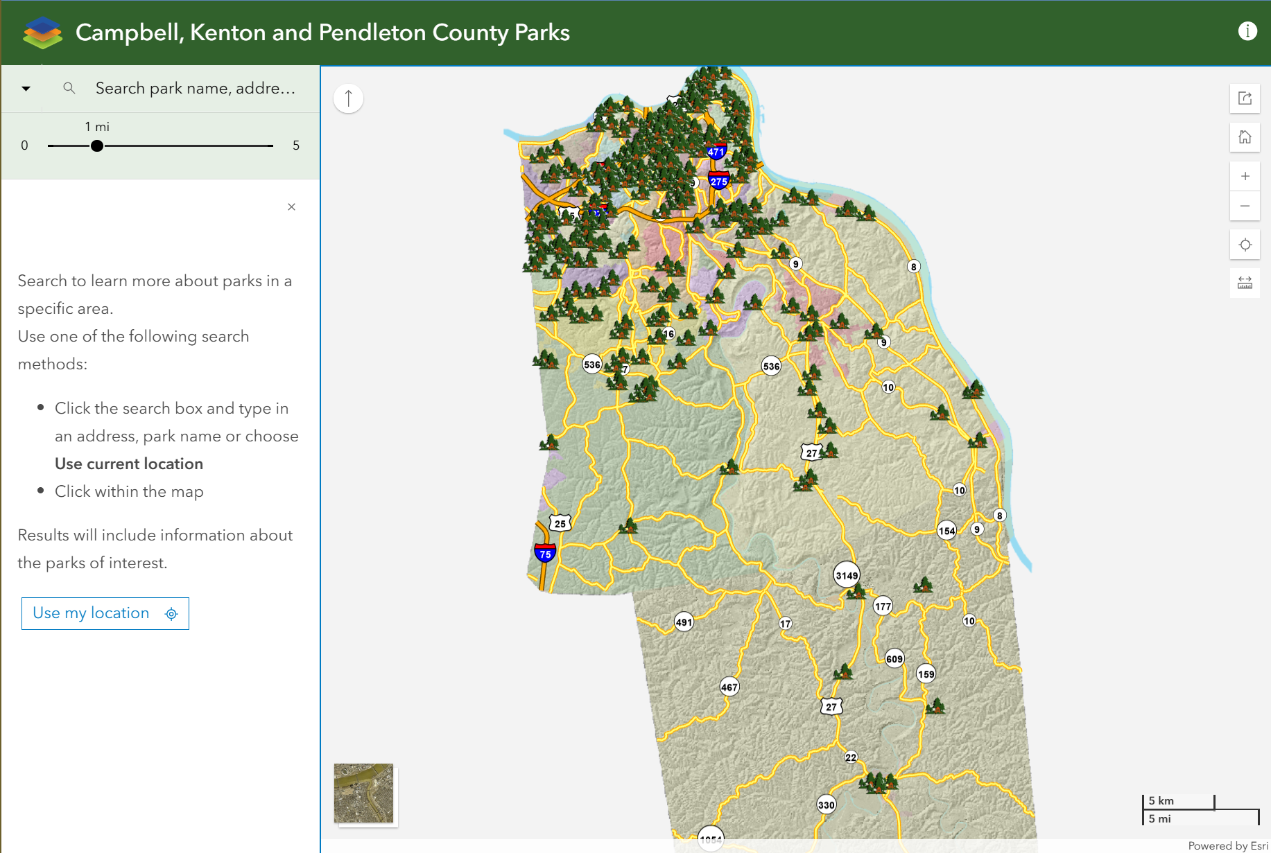This screenshot has height=853, width=1271.
Task: Click the '5 mi' scale bar label
Action: (x=1160, y=818)
